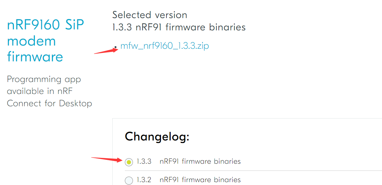Click the 1.3.3 version number in Changelog

pos(144,161)
